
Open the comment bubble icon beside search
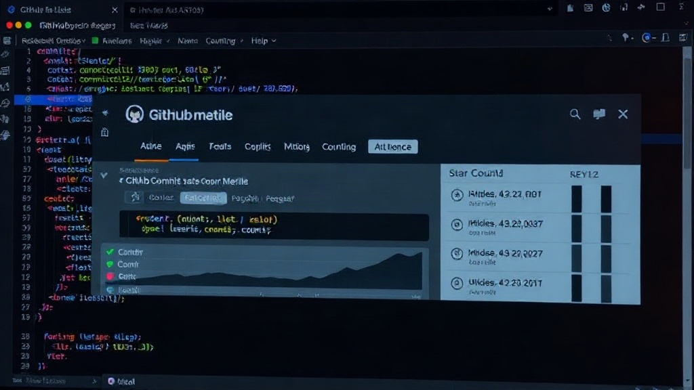tap(599, 114)
